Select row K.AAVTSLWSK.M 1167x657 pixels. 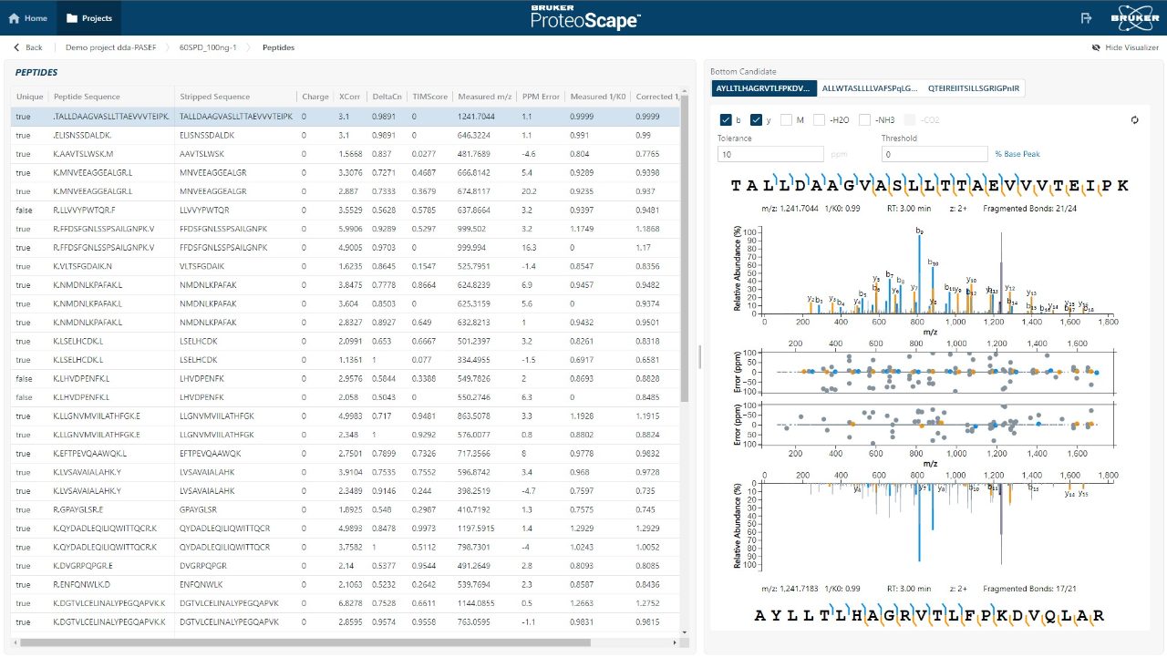pos(346,154)
